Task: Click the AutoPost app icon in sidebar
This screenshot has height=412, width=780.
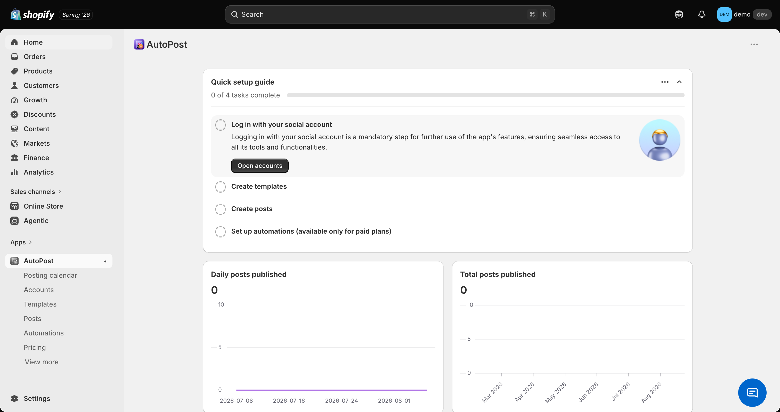Action: pos(14,261)
